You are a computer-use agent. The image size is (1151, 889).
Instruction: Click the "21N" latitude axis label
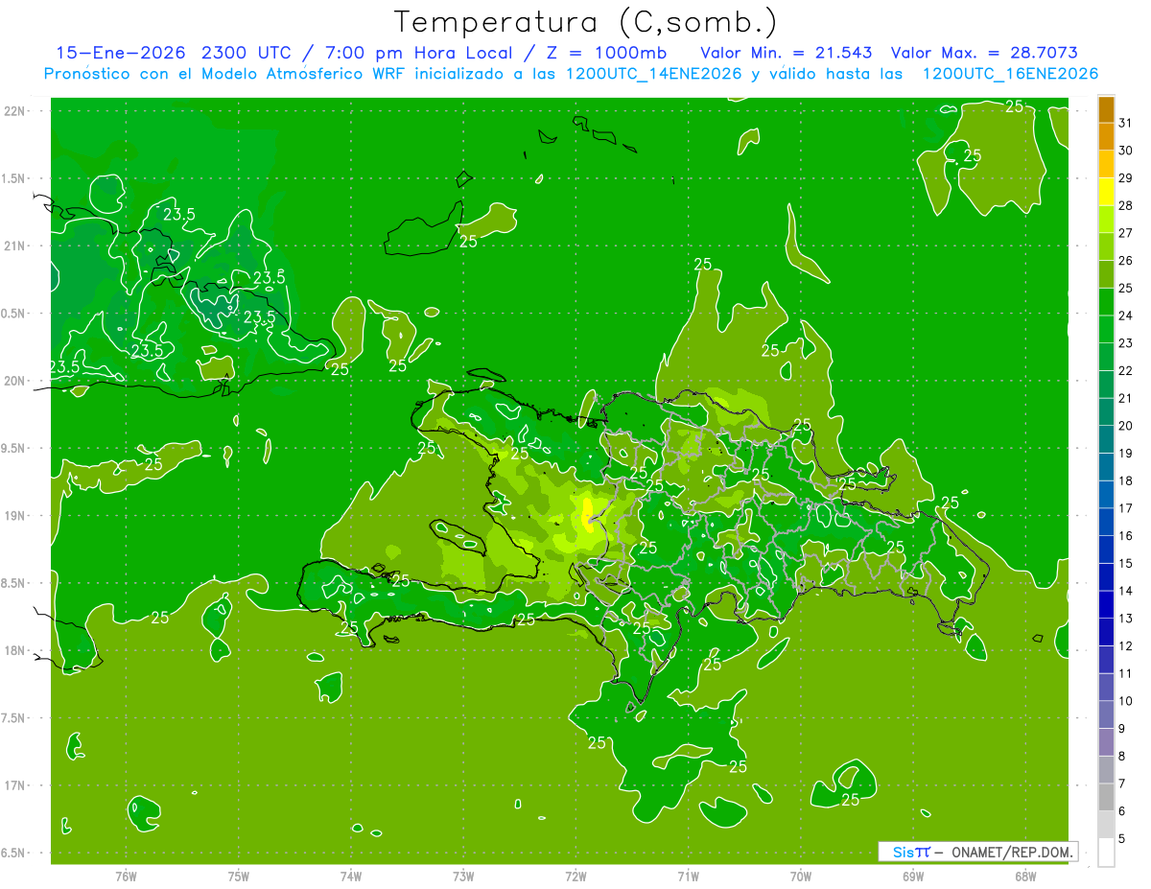[15, 246]
